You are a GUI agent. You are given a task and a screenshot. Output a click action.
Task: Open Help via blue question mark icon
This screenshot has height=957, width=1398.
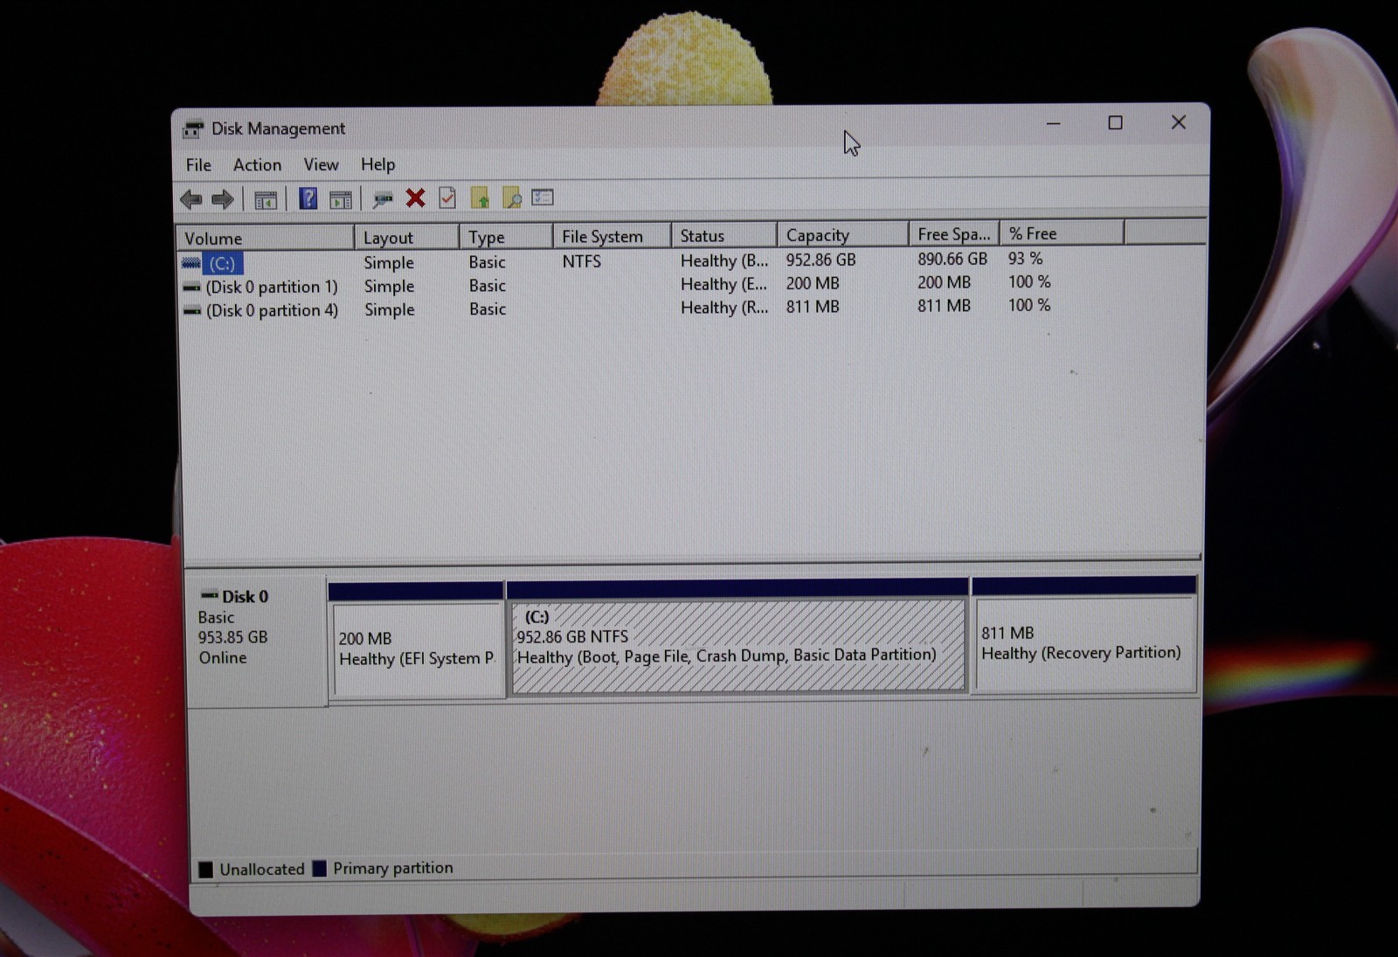308,198
